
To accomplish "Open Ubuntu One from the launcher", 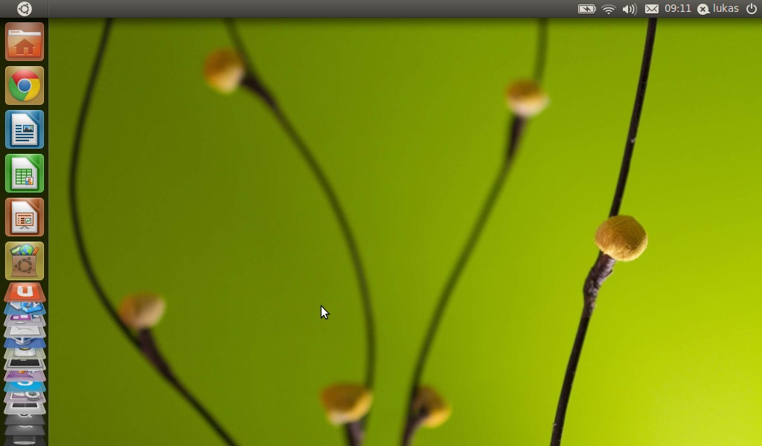I will coord(25,292).
